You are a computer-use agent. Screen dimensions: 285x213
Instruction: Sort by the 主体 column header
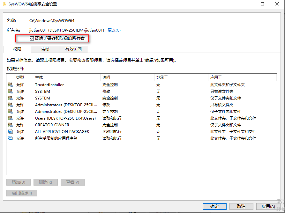tap(67, 77)
